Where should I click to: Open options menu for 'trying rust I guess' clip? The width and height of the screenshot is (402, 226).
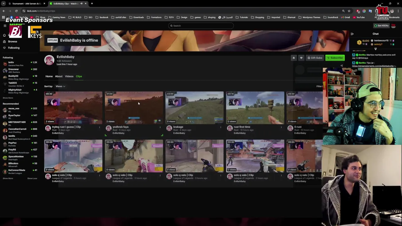(x=100, y=127)
